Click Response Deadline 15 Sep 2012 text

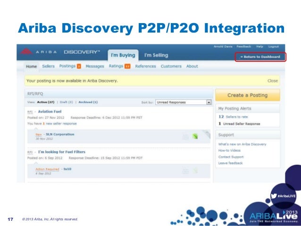click(106, 158)
